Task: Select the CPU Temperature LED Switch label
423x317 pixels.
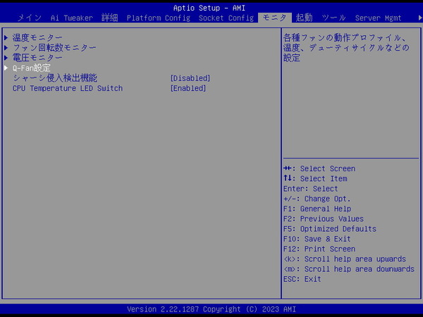Action: 67,88
